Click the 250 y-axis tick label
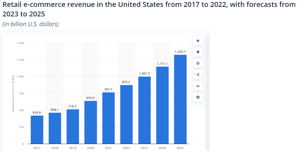The height and width of the screenshot is (151, 307). (22, 127)
